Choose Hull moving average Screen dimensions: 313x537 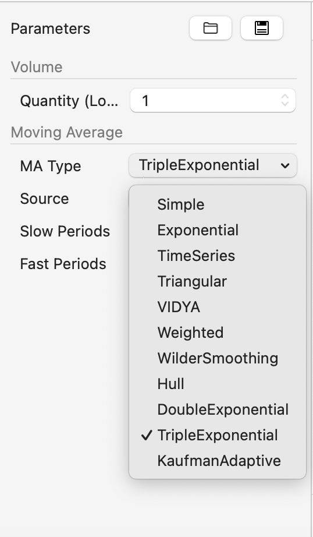[x=218, y=384]
